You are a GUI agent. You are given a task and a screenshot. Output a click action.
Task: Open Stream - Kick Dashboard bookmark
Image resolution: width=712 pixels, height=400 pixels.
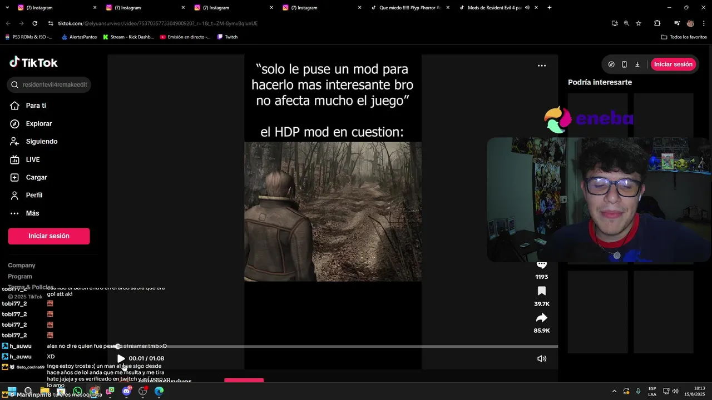[x=128, y=37]
